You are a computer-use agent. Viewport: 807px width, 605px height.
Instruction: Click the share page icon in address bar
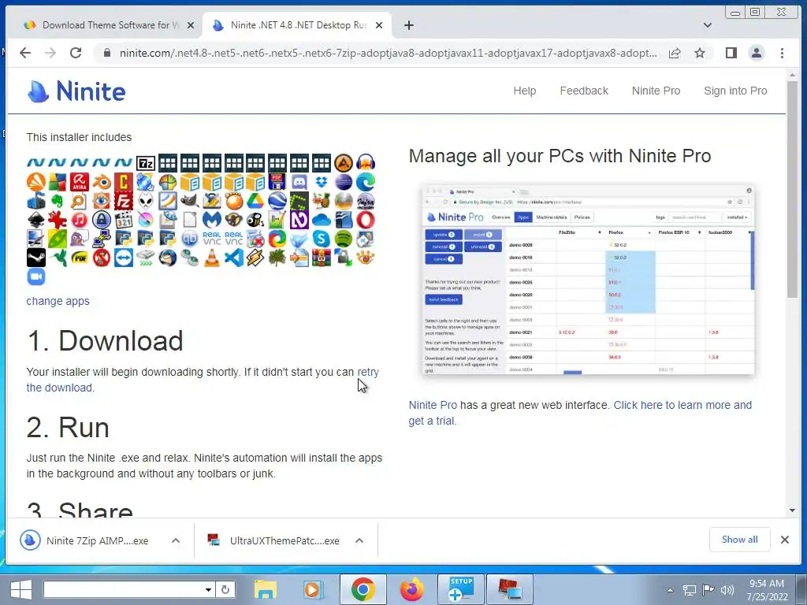[675, 53]
